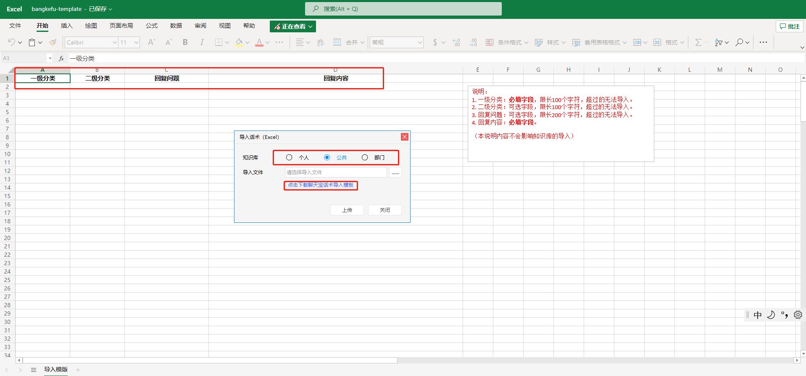The width and height of the screenshot is (806, 376).
Task: Click the 上传 upload button in dialog
Action: pos(347,210)
